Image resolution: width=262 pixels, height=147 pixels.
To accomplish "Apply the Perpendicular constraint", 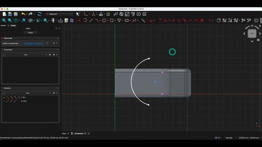I will [x=179, y=20].
